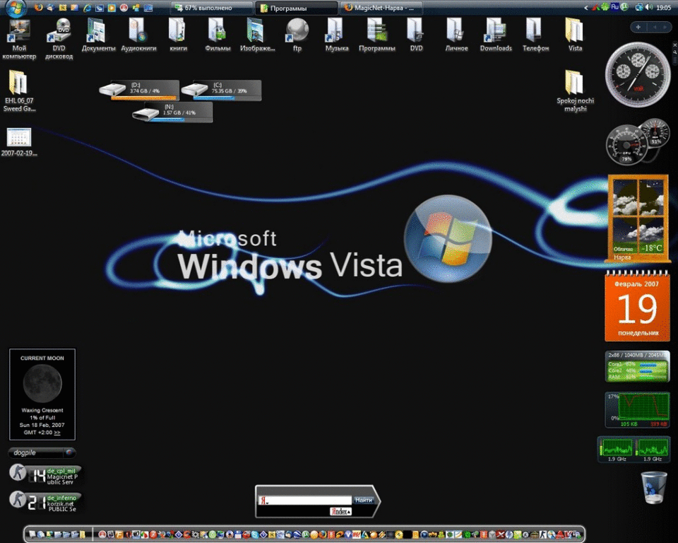Open the Аудиокниги folder
The width and height of the screenshot is (678, 543).
138,35
